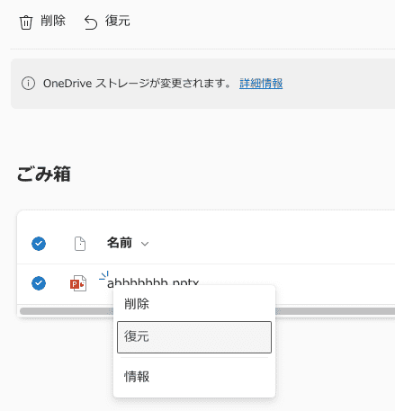Click the 復元 label in the top toolbar
Viewport: 395px width, 411px height.
(x=118, y=21)
